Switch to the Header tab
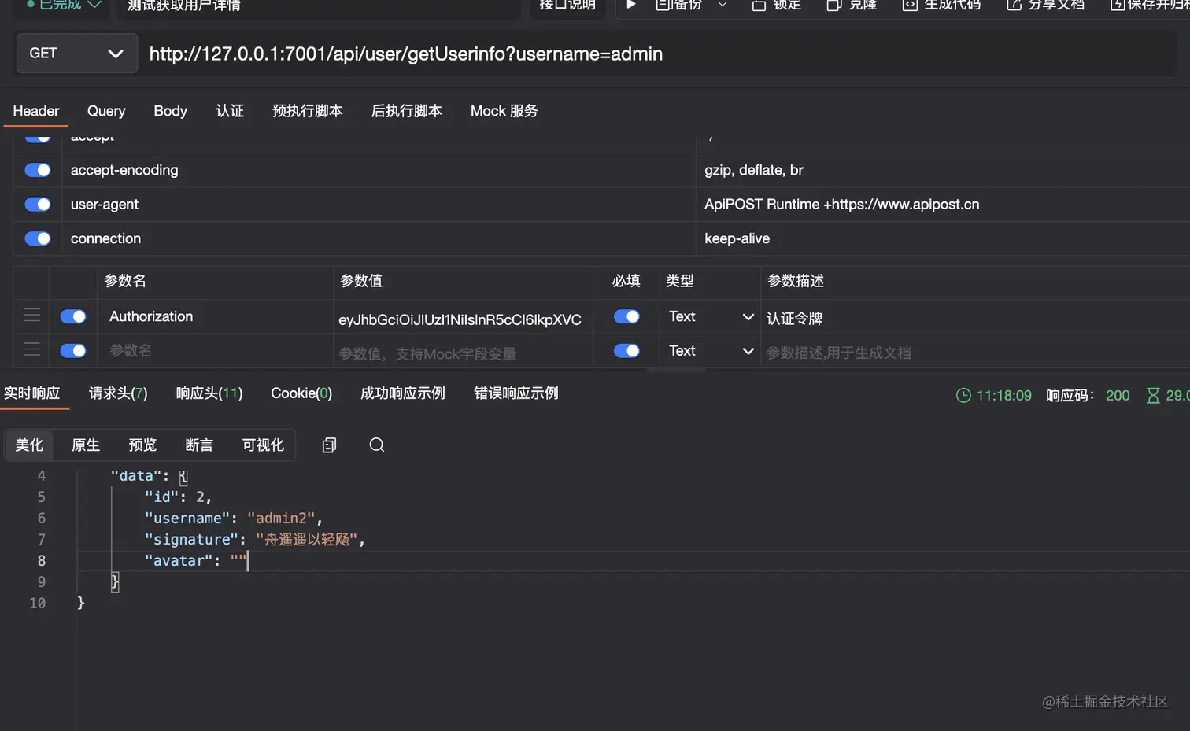The image size is (1190, 731). (x=36, y=111)
